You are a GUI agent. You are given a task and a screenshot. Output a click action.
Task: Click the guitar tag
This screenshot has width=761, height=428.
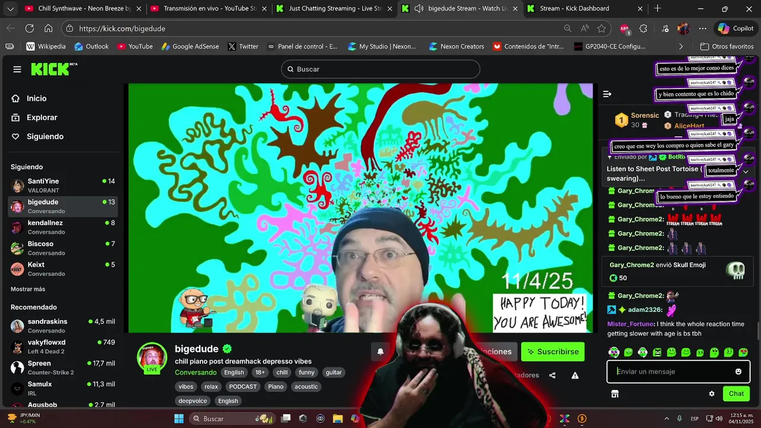coord(334,373)
